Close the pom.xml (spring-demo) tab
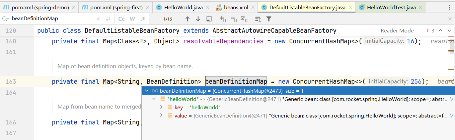Screen dimensions: 455x140 pos(73,7)
